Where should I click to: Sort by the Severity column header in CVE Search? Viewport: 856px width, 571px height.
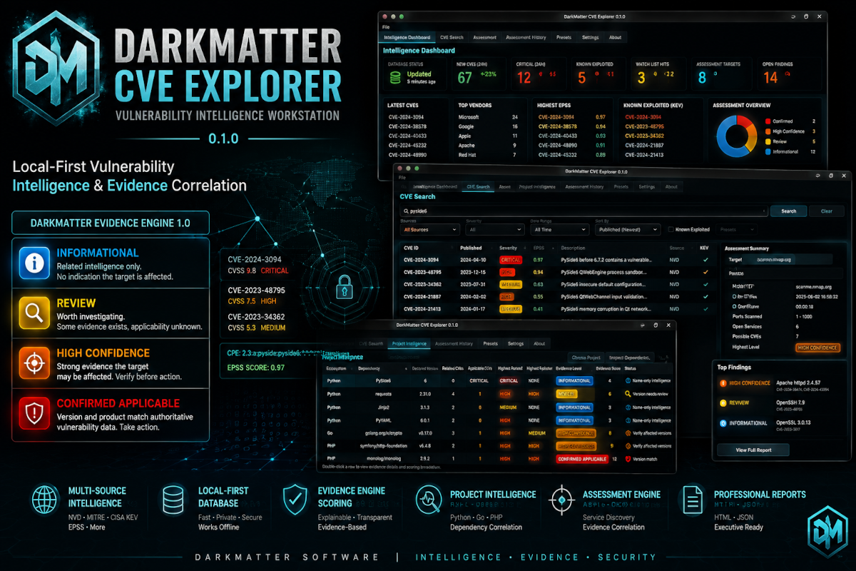click(509, 248)
